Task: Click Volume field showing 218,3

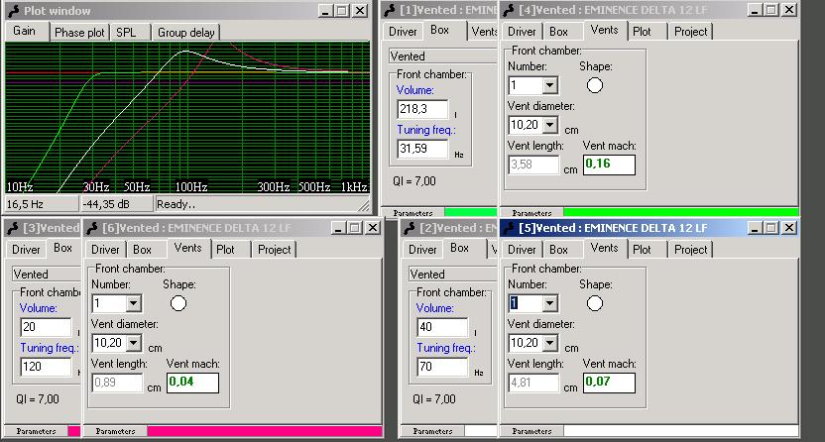Action: pos(423,109)
